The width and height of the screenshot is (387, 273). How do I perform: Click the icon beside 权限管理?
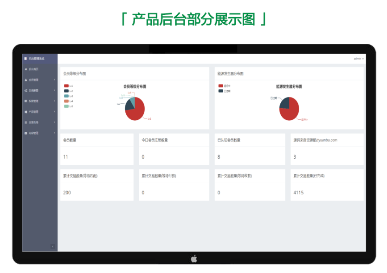[26, 101]
